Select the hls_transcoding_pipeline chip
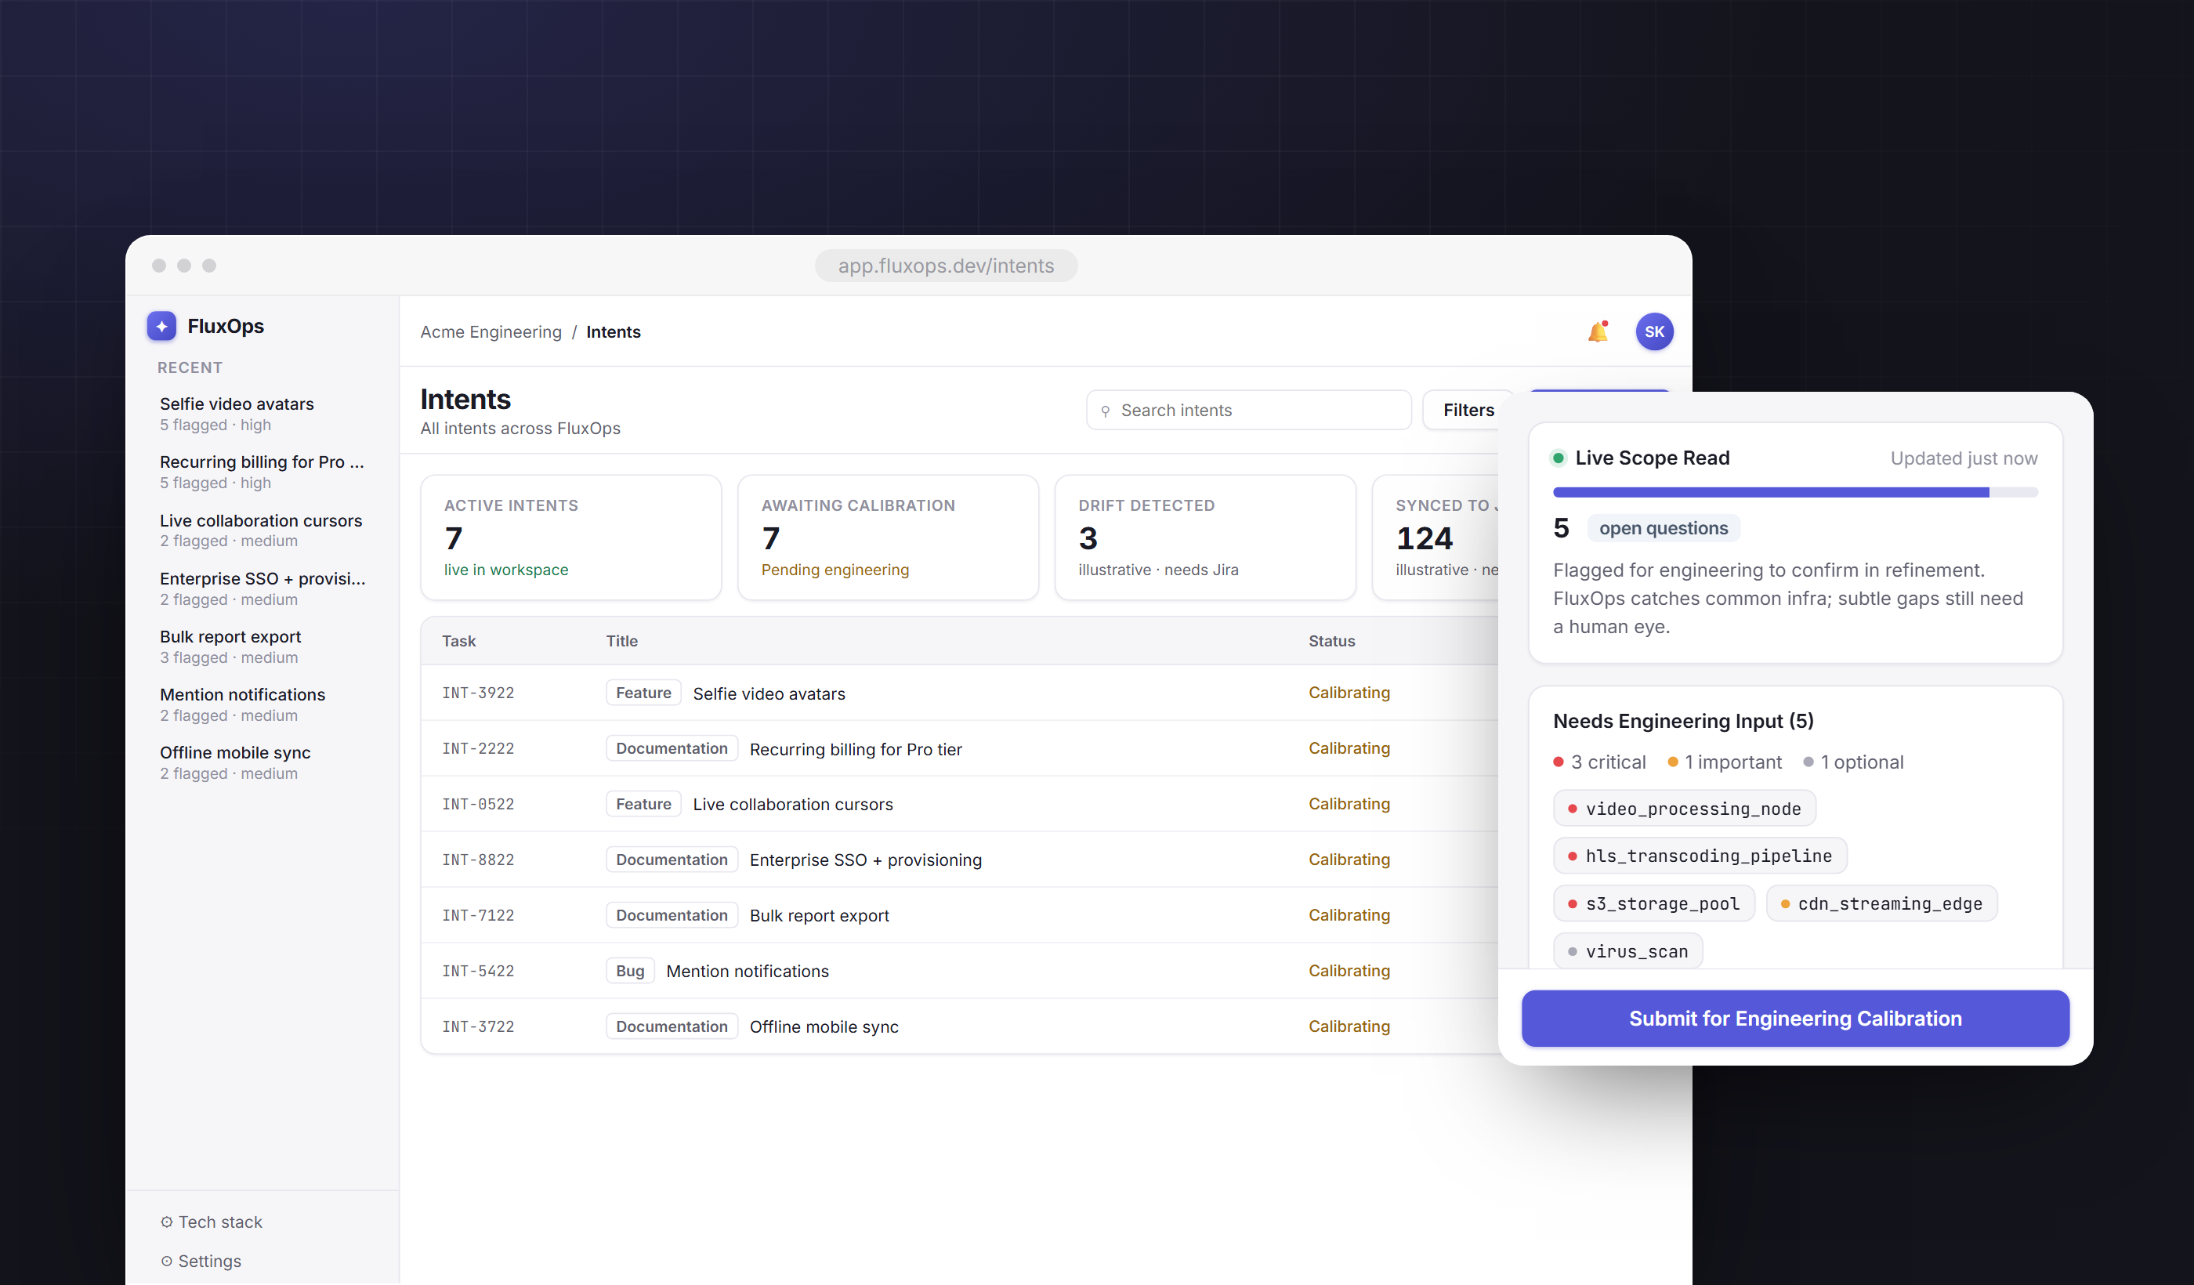2194x1285 pixels. click(x=1700, y=856)
